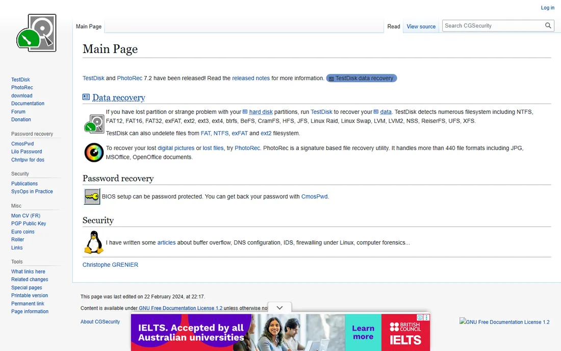This screenshot has height=351, width=561.
Task: Open TestDisk link in announcement line
Action: pyautogui.click(x=93, y=78)
